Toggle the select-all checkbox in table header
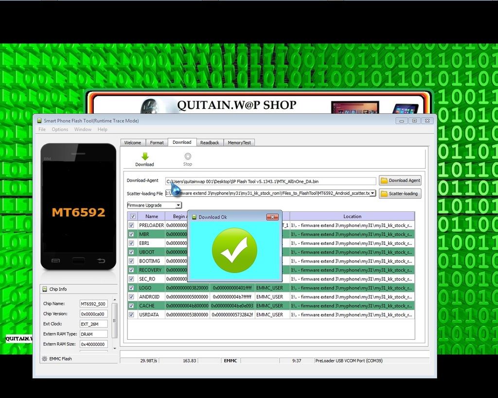The image size is (498, 398). tap(133, 216)
